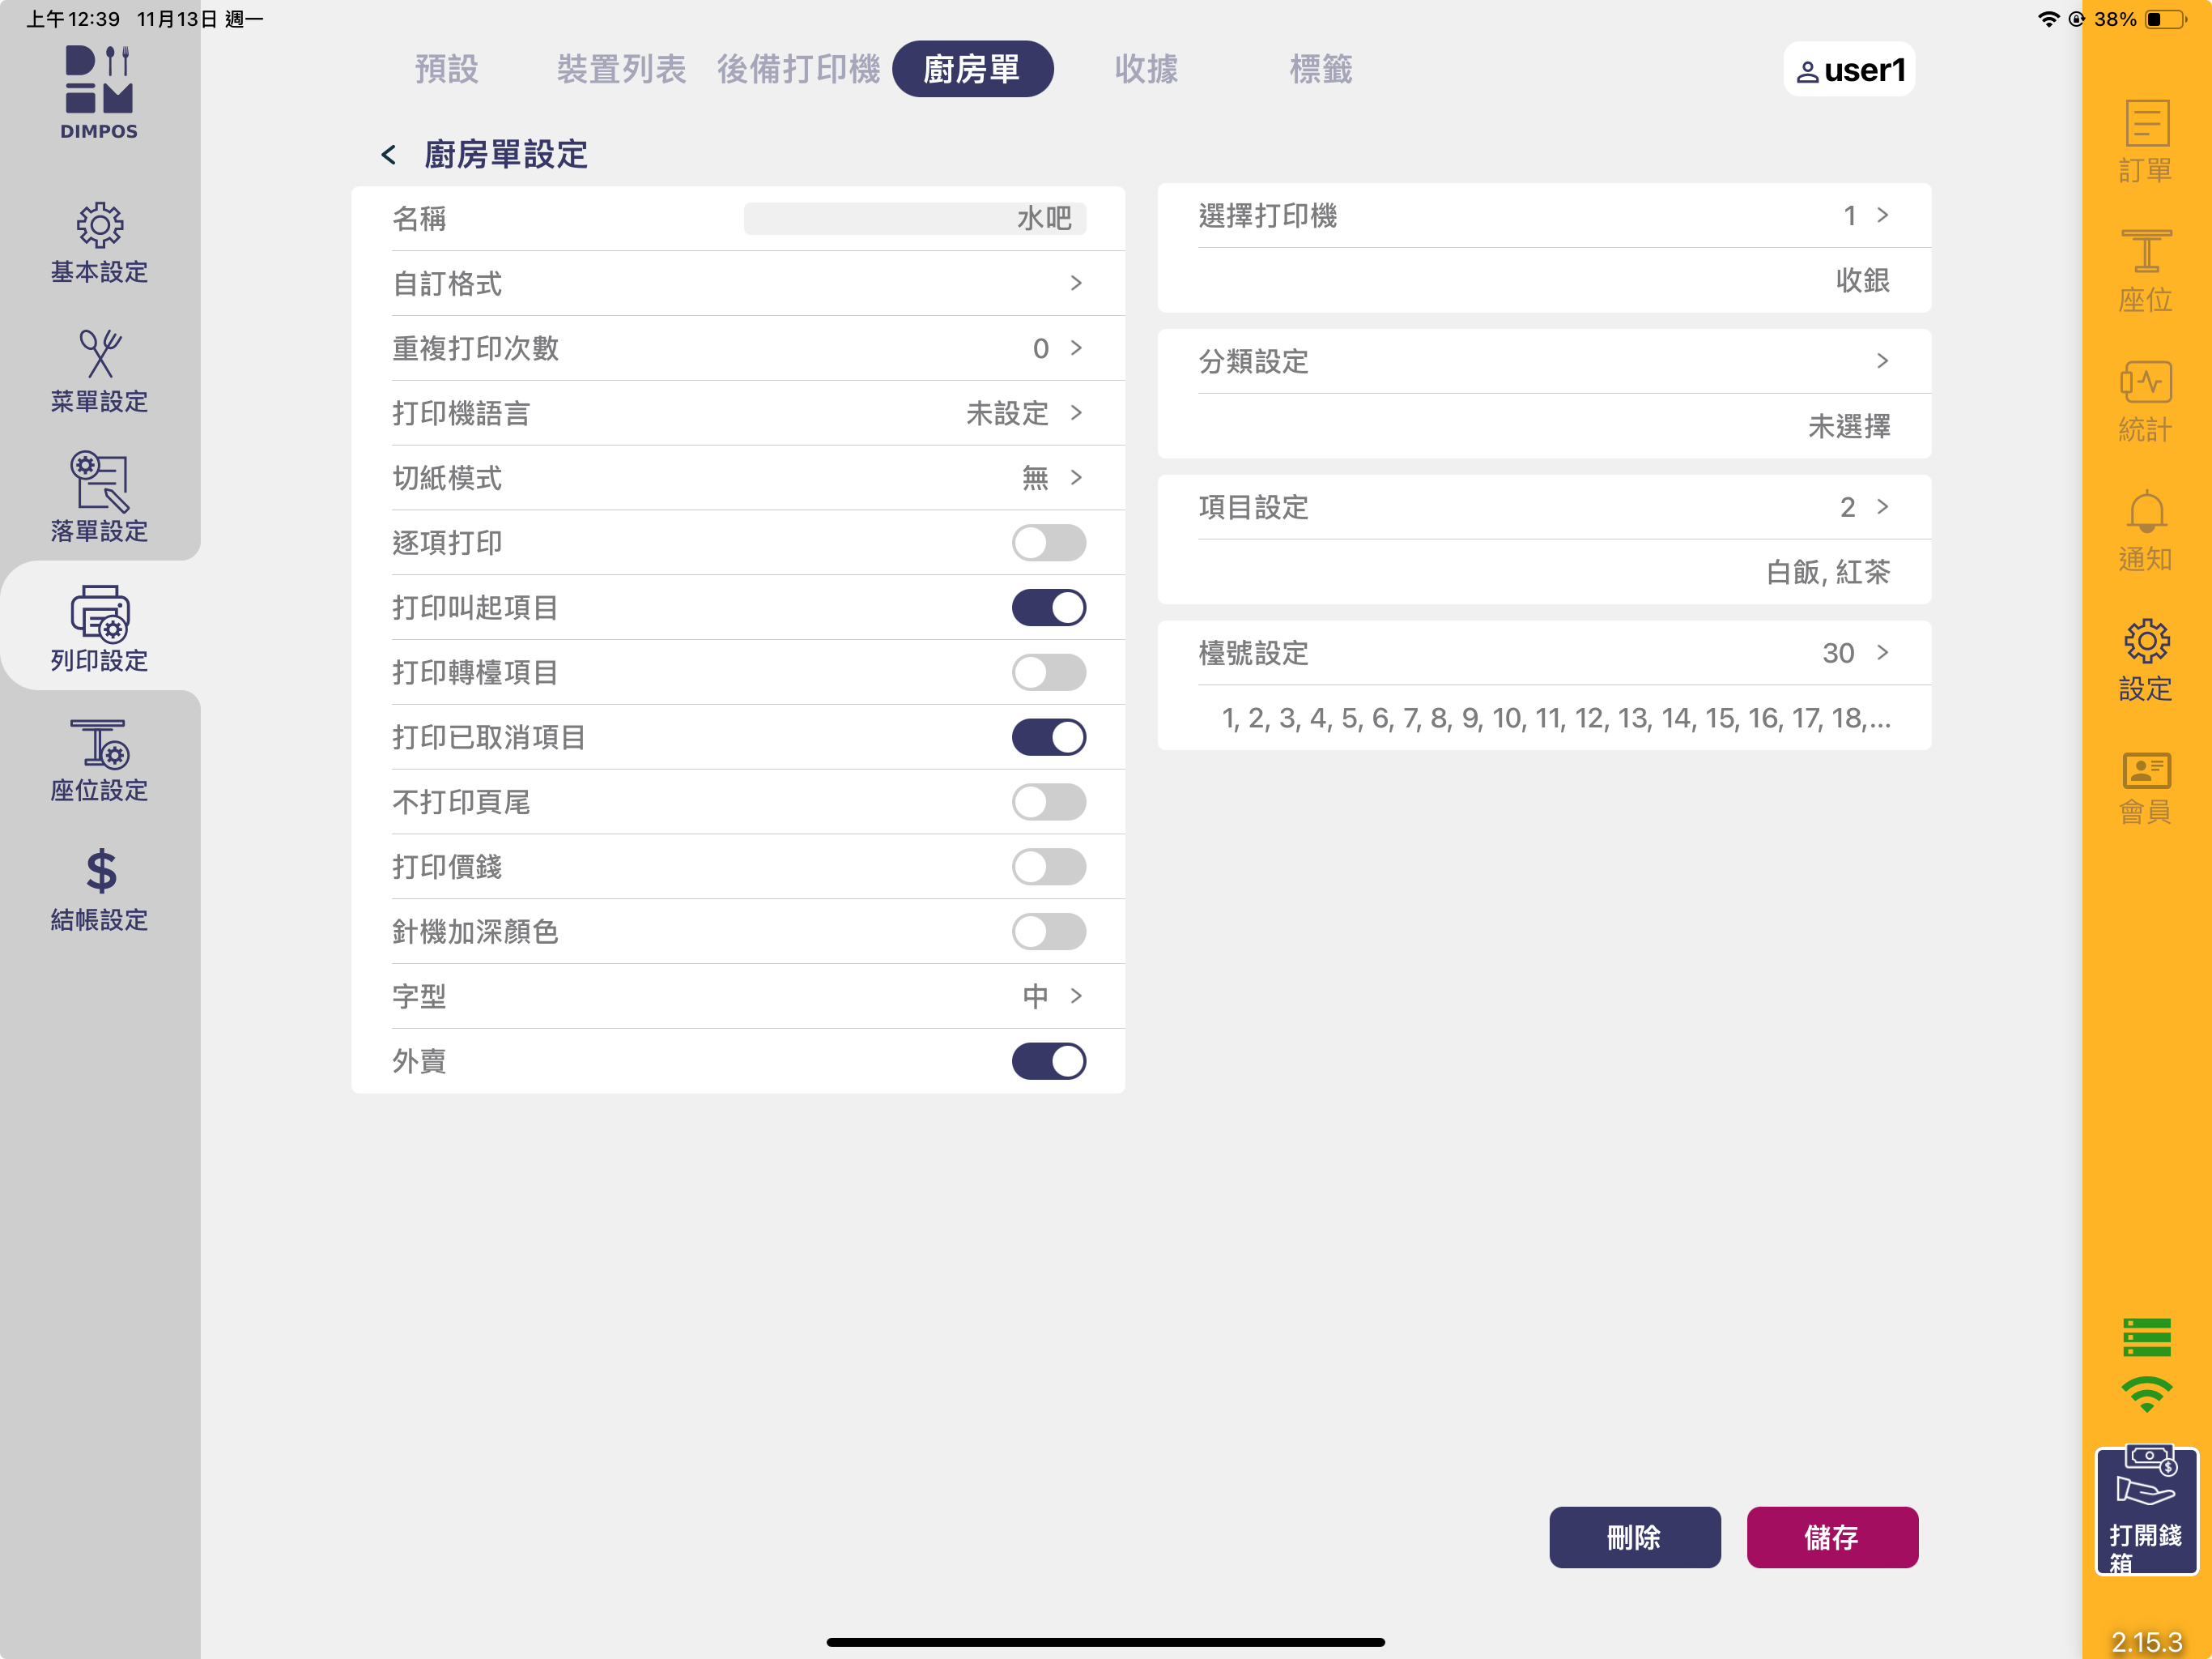Open 座位 in the right panel
The image size is (2212, 1659).
pos(2146,271)
